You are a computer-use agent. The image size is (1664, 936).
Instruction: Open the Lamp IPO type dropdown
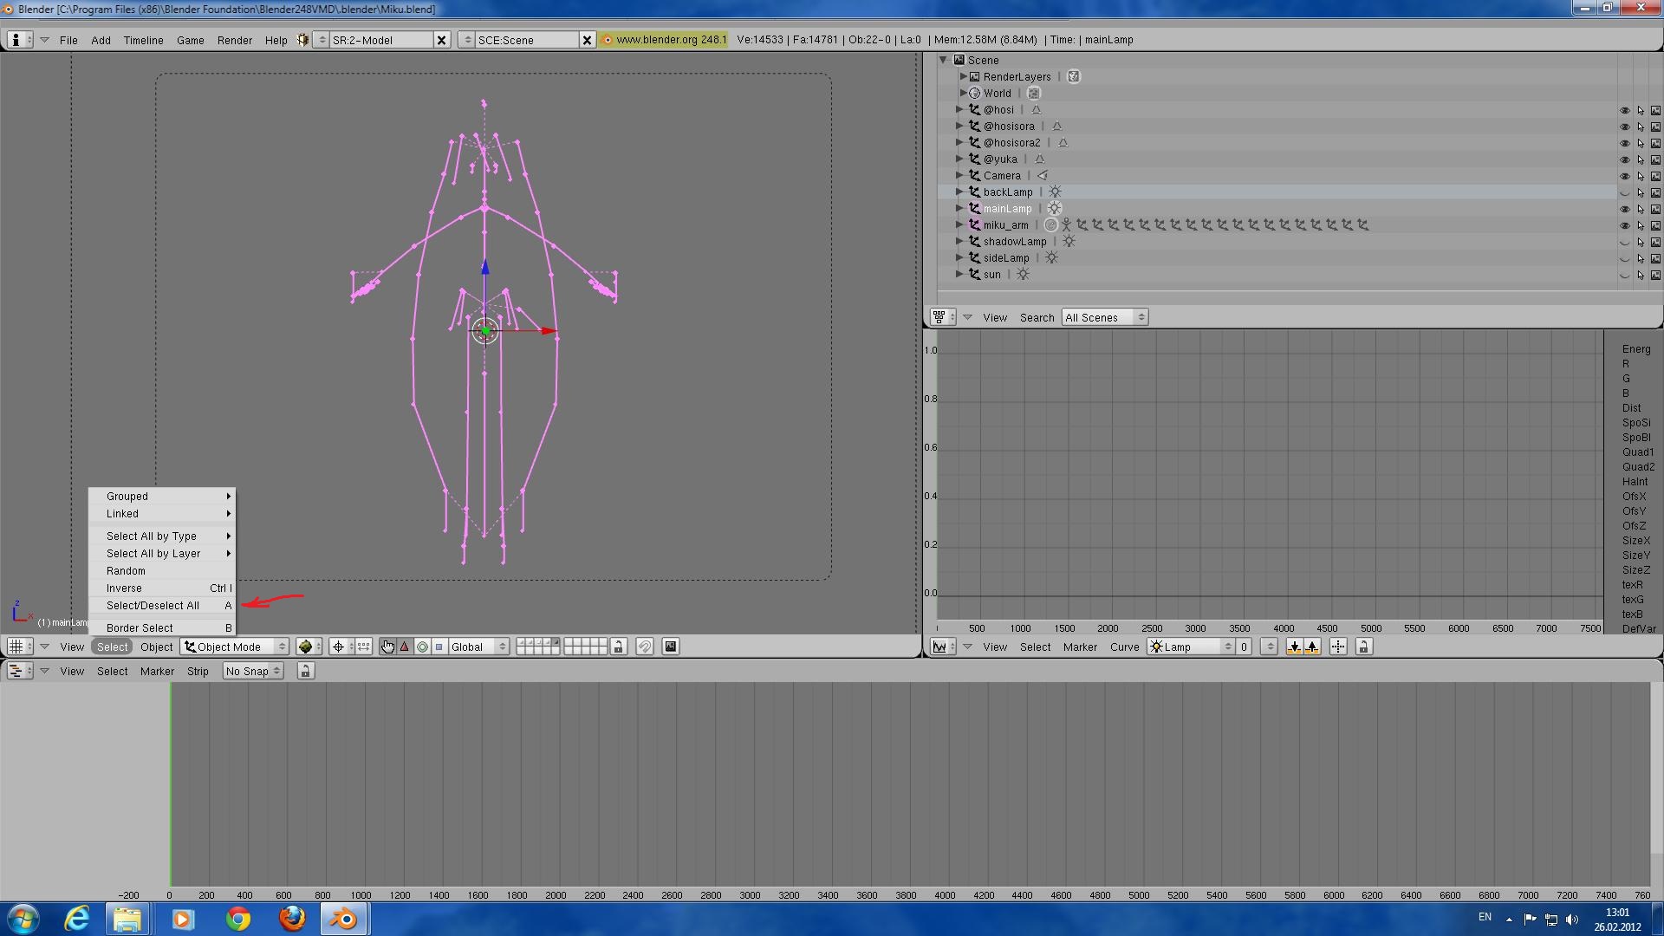coord(1191,647)
